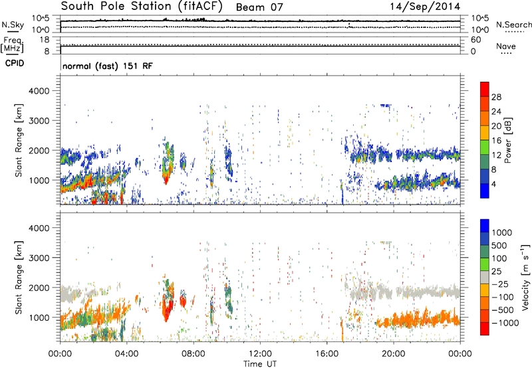Click the 'N.Sky' legend label

(13, 25)
